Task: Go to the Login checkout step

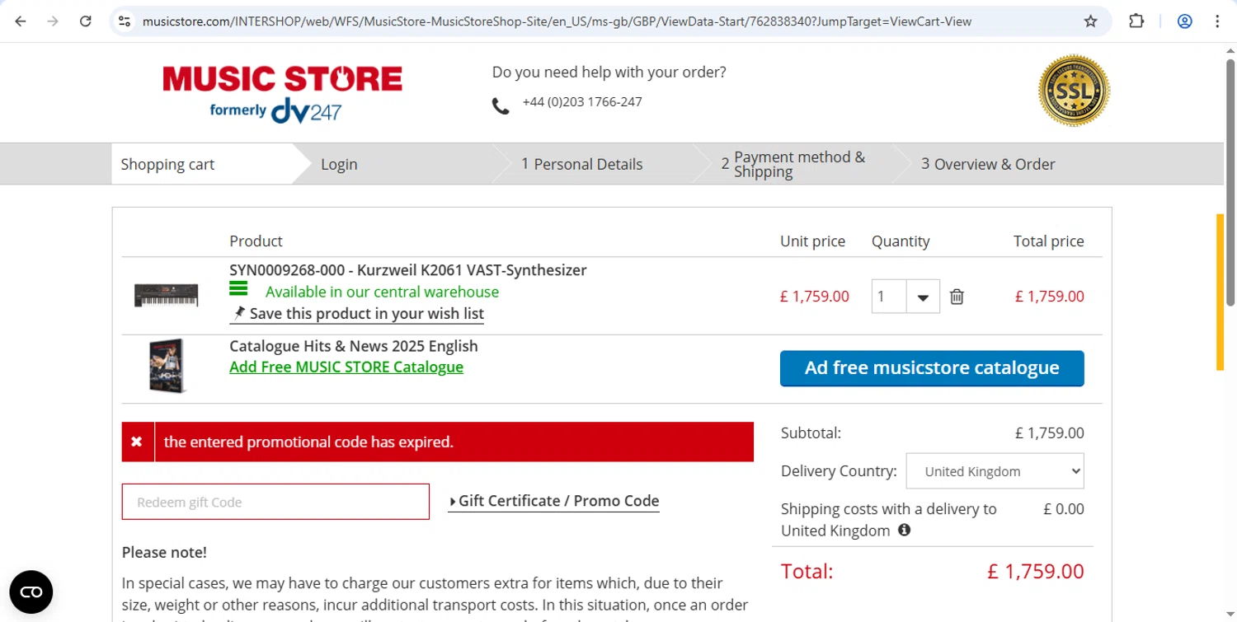Action: 339,164
